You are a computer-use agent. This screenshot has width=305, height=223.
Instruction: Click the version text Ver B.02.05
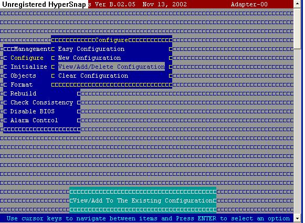(x=115, y=4)
